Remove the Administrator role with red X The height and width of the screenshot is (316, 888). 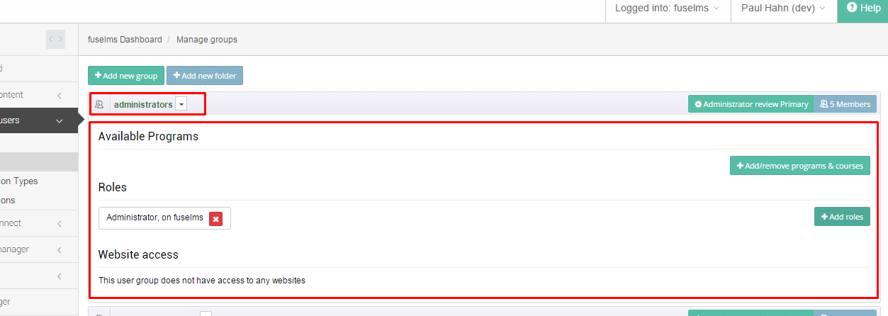click(x=216, y=219)
